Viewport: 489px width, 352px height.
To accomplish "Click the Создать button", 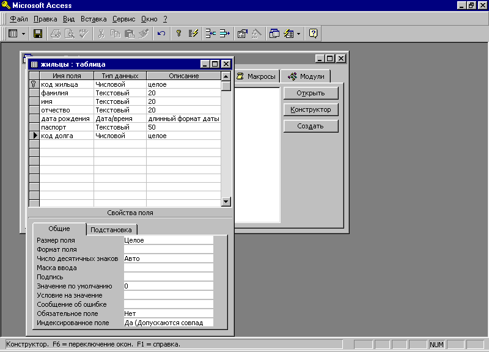I will pyautogui.click(x=311, y=126).
